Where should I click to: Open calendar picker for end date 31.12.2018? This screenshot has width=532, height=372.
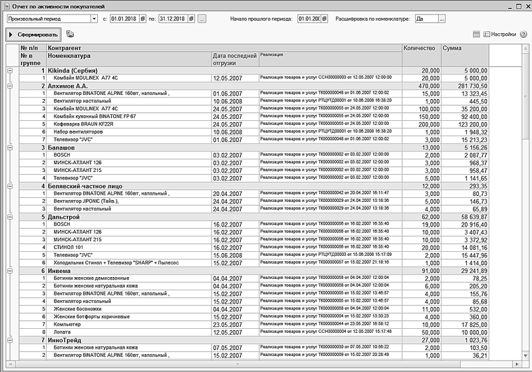click(192, 19)
